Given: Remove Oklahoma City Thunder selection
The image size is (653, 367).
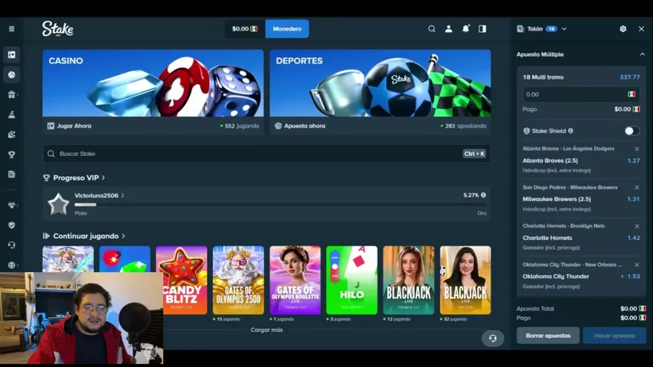Looking at the screenshot, I should point(637,265).
